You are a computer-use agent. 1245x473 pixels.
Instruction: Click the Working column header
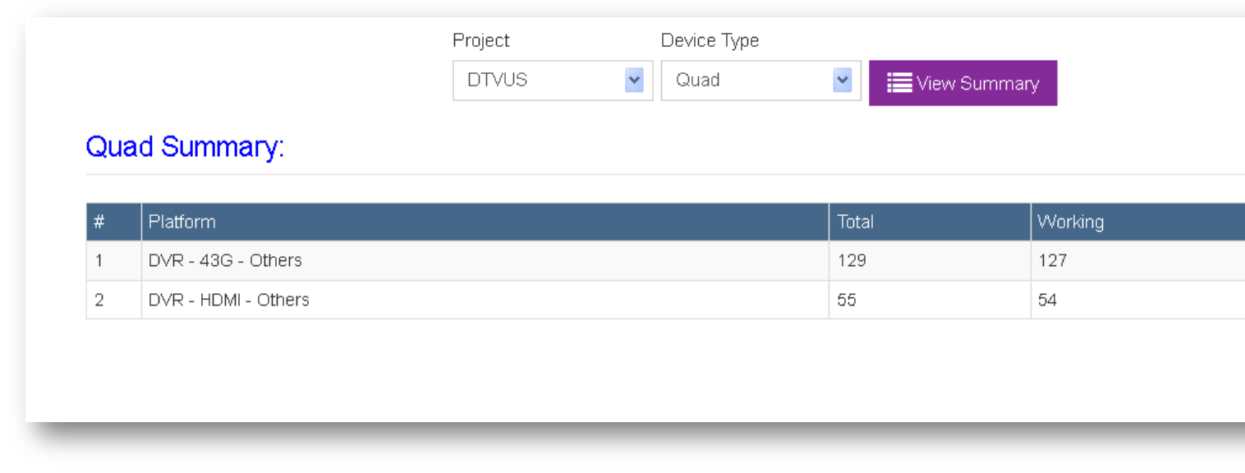[x=1070, y=222]
